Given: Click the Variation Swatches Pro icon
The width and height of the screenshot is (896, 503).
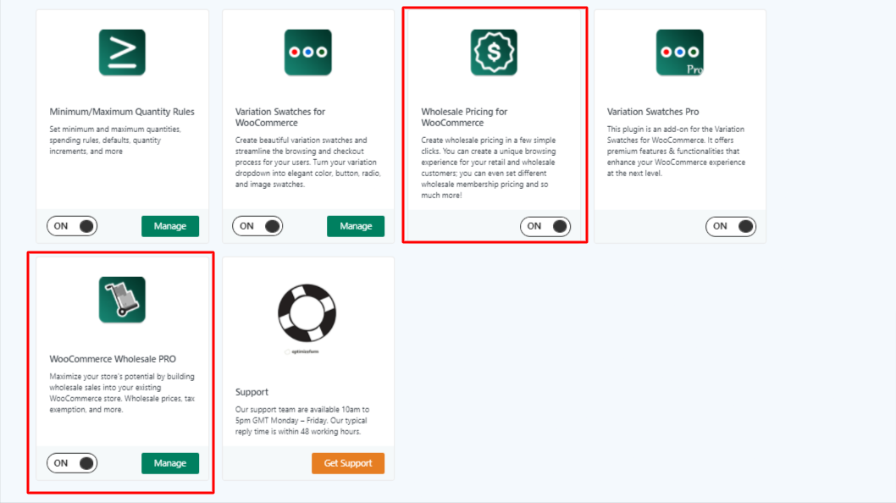Looking at the screenshot, I should click(x=679, y=53).
